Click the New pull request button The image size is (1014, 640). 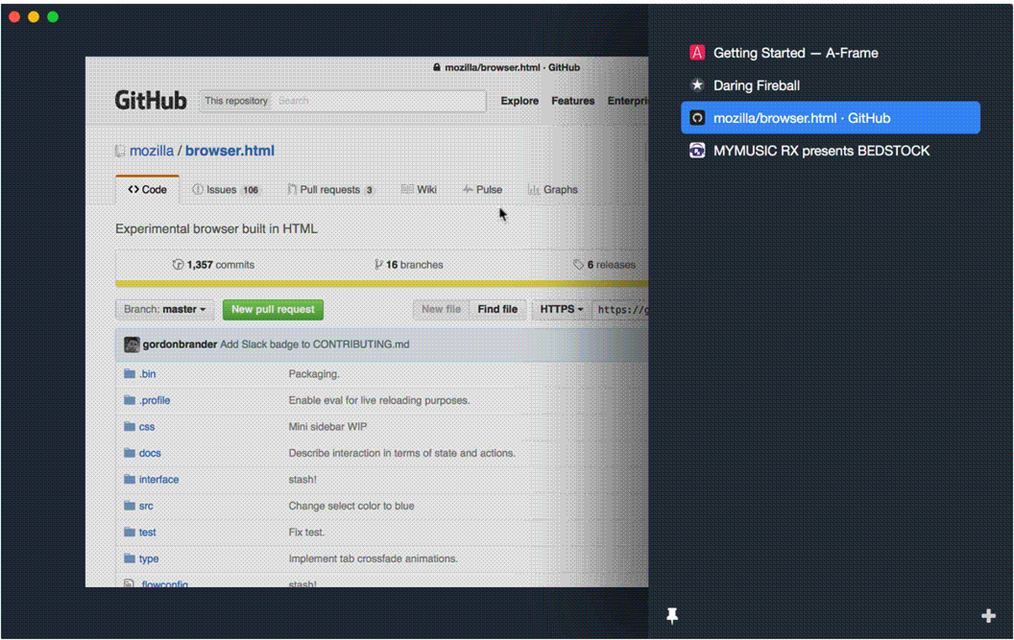coord(273,309)
